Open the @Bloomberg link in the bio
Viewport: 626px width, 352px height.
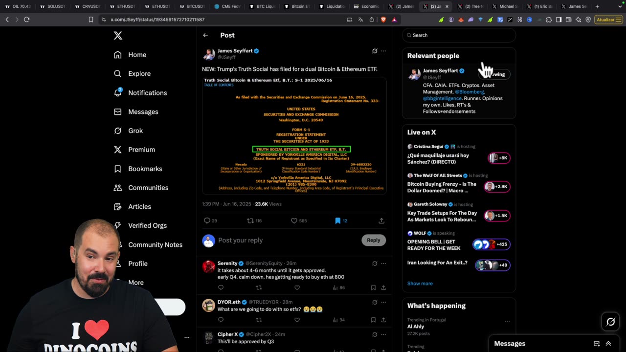coord(469,92)
